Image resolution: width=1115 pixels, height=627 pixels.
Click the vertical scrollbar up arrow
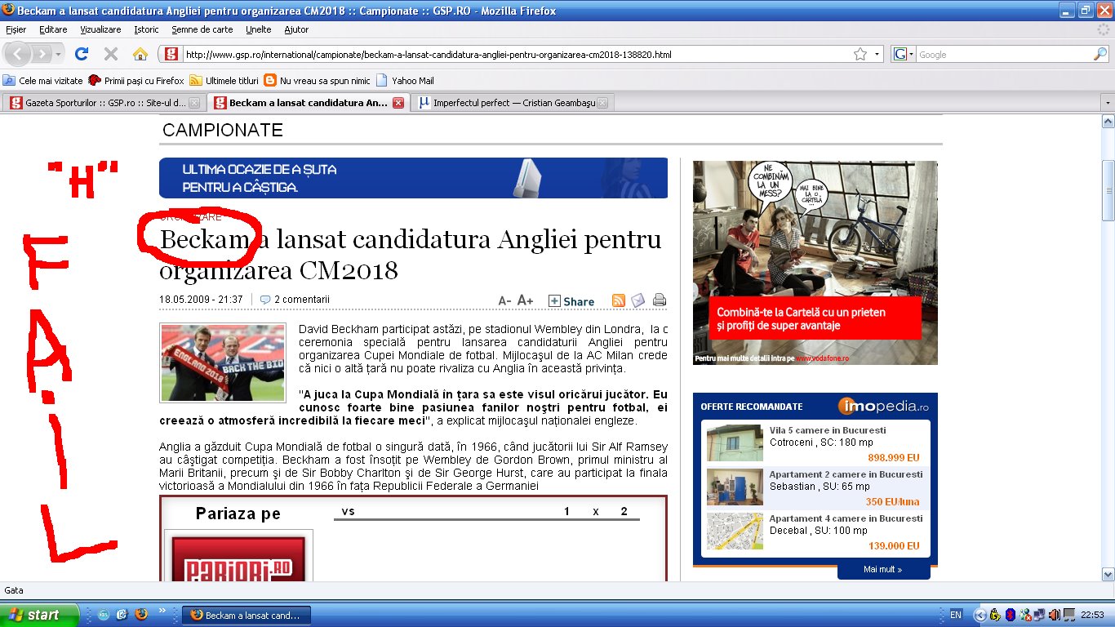[1108, 122]
